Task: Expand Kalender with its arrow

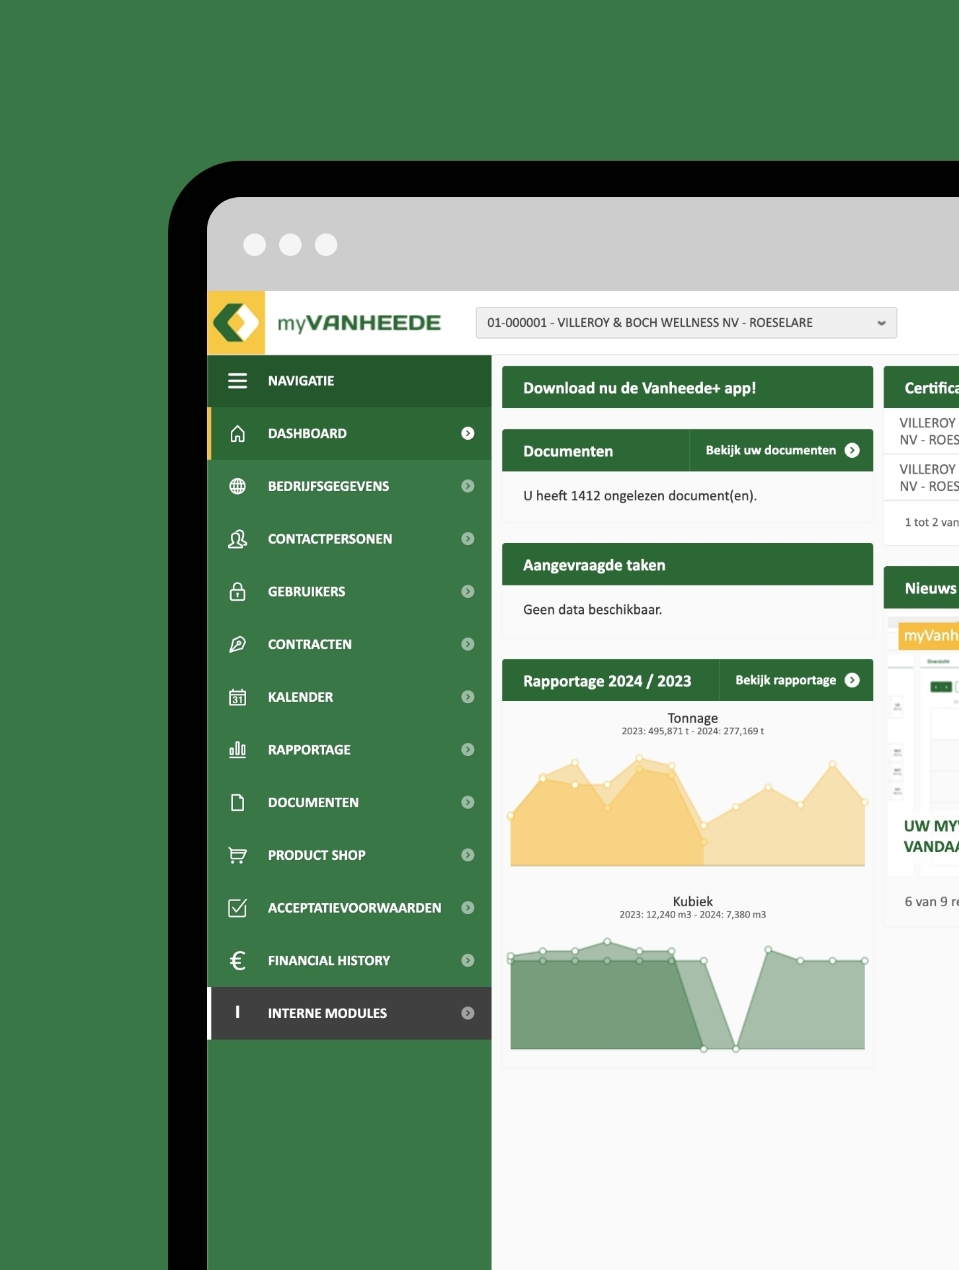Action: [x=468, y=697]
